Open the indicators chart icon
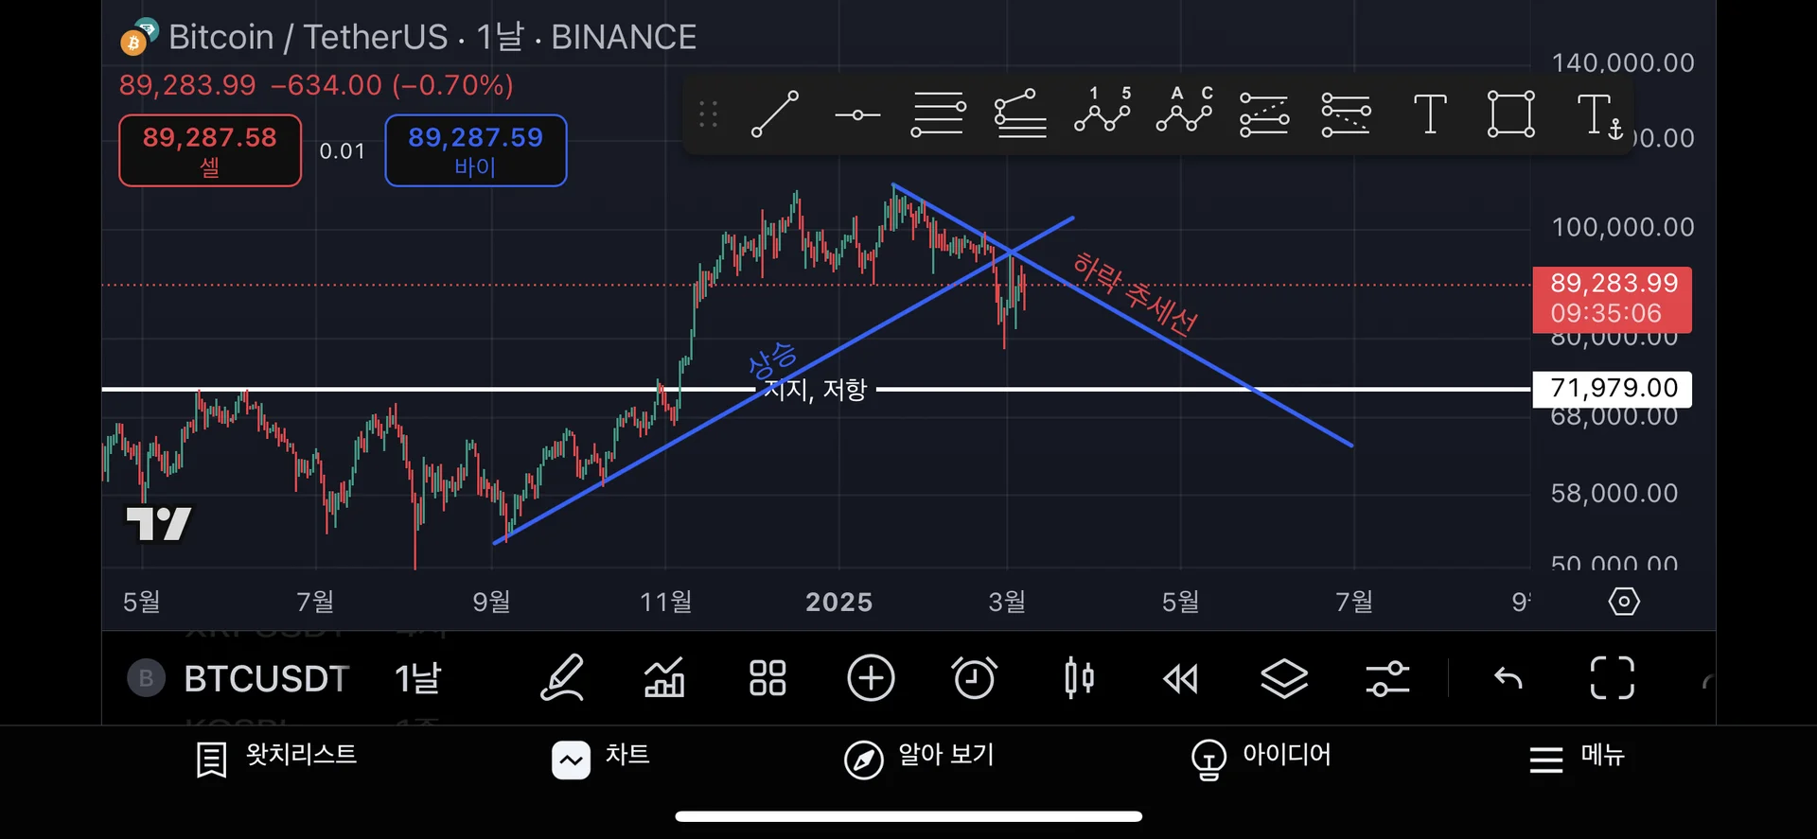Viewport: 1817px width, 839px height. pos(664,678)
